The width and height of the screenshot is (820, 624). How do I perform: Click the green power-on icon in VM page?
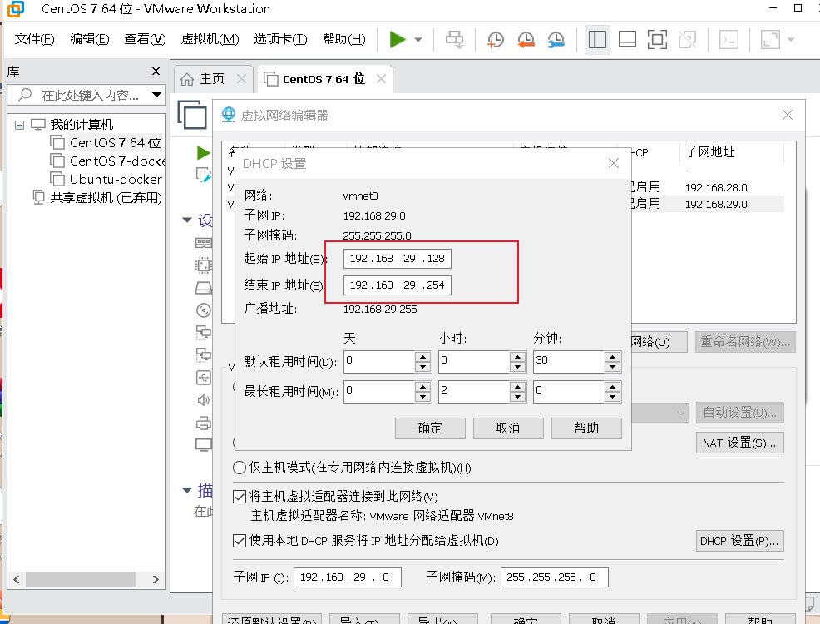[x=204, y=153]
